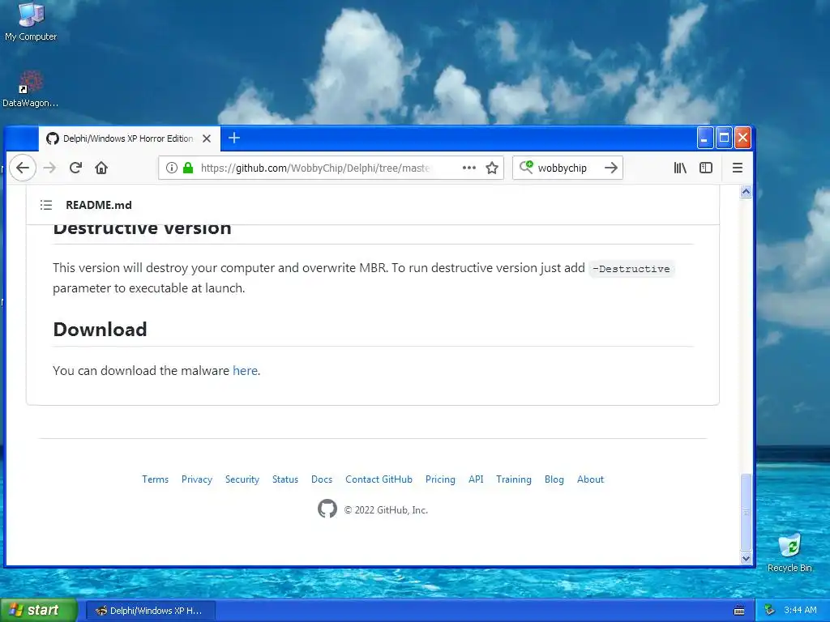Click the system tray keyboard icon

pyautogui.click(x=739, y=611)
